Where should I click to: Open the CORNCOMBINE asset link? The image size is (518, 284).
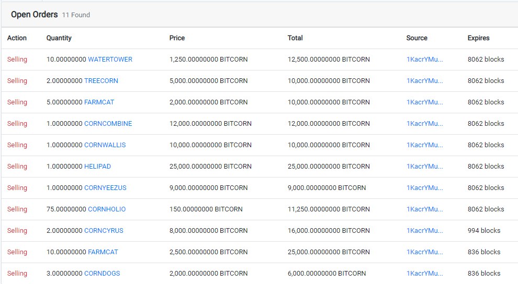point(108,124)
